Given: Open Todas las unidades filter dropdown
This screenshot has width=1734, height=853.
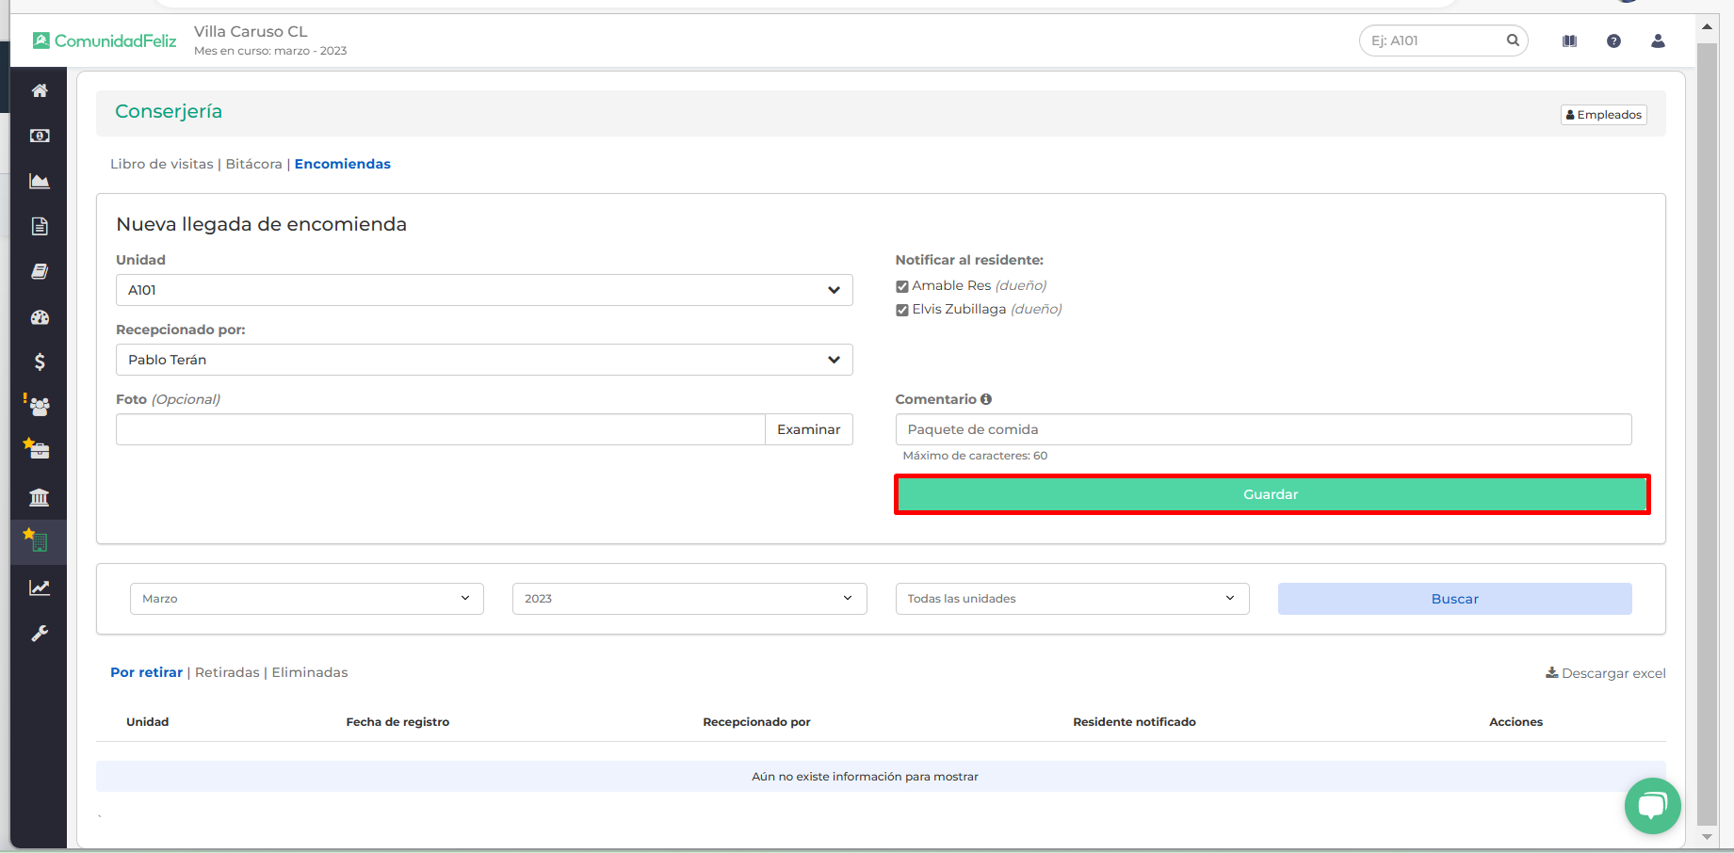Looking at the screenshot, I should (1072, 599).
